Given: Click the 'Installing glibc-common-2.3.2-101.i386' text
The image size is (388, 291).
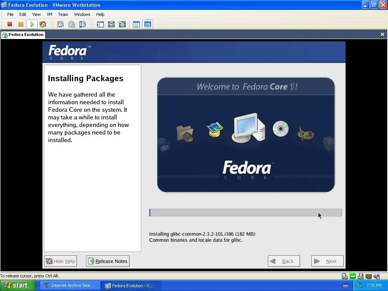Looking at the screenshot, I should point(202,234).
